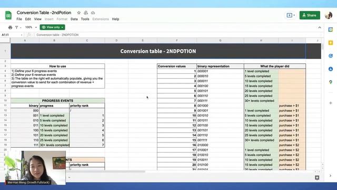Select the Conversion values header cell

(x=177, y=66)
